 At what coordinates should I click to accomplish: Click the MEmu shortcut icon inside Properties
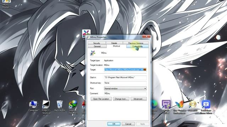(x=93, y=53)
